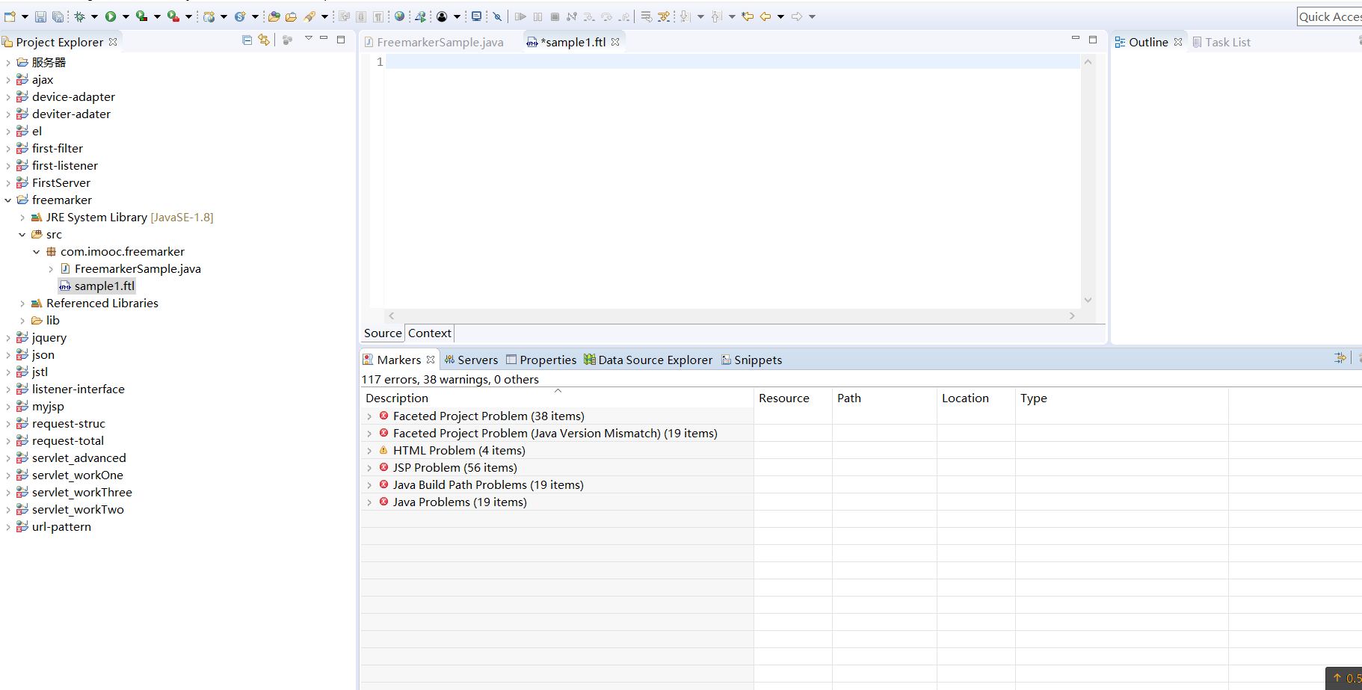Switch to the Task List tab

tap(1221, 43)
